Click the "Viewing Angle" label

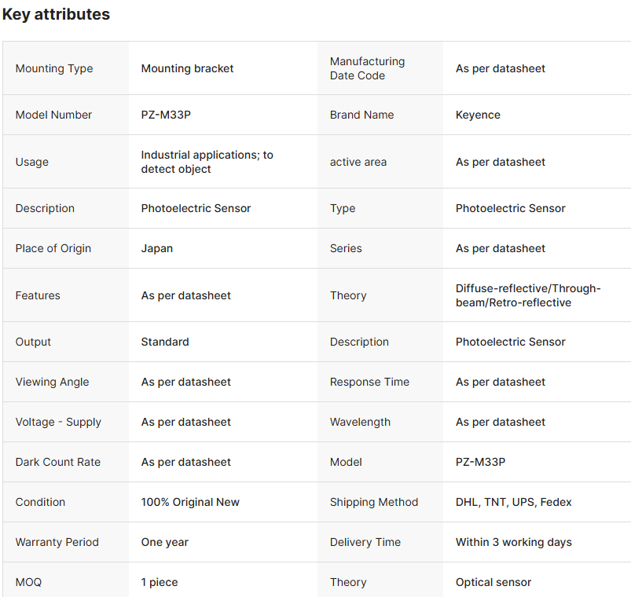click(x=52, y=382)
